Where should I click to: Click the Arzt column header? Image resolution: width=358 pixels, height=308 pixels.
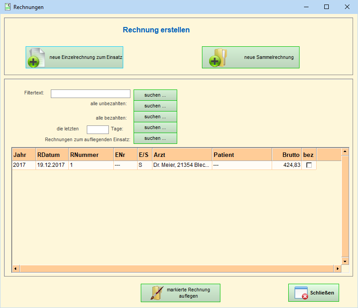coord(182,155)
